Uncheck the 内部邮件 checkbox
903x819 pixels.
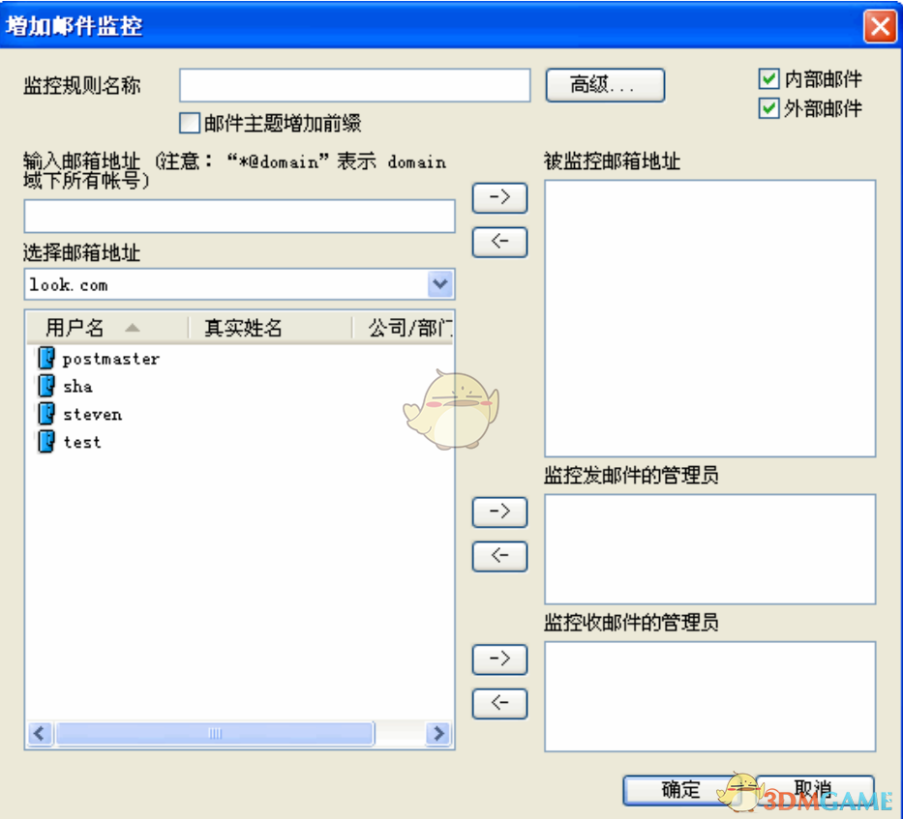(769, 78)
